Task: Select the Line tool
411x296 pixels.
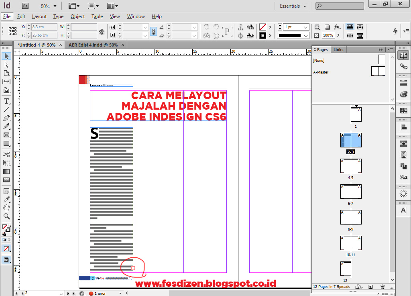Action: (6, 110)
